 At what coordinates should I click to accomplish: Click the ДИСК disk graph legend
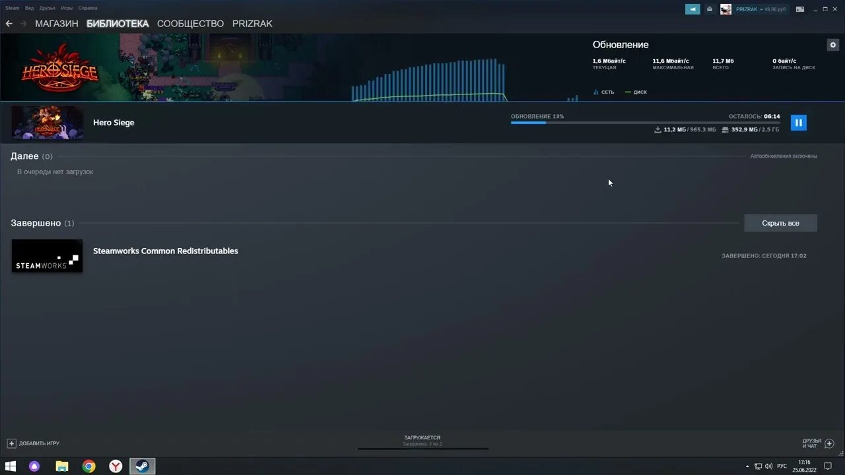tap(636, 92)
